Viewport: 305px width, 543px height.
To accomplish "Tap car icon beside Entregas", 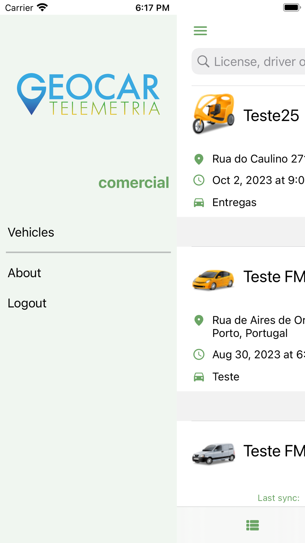I will coord(199,202).
